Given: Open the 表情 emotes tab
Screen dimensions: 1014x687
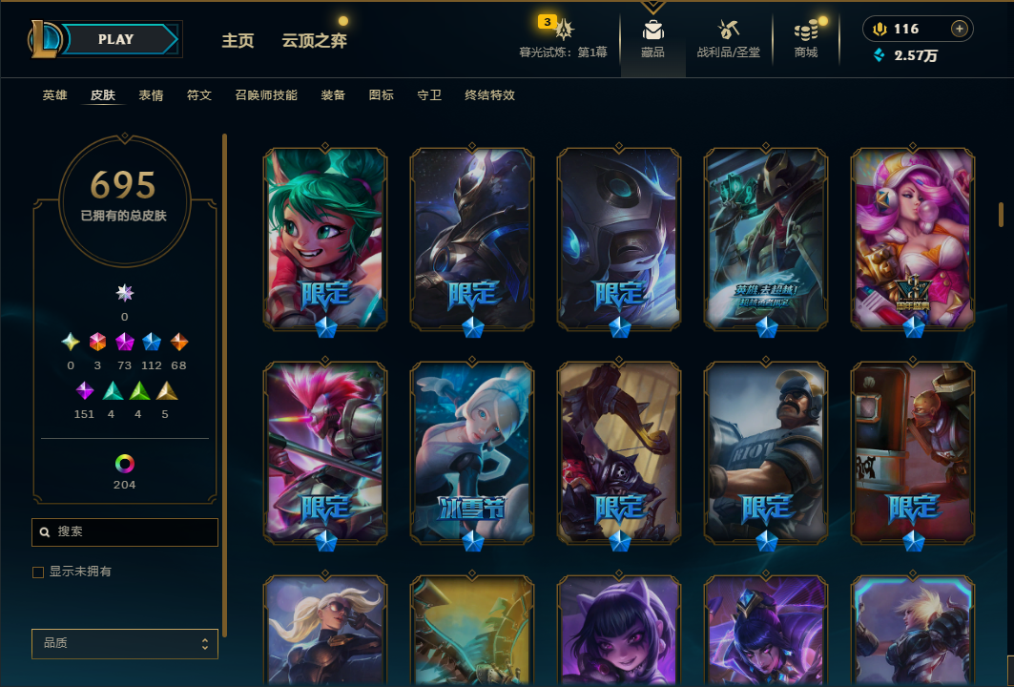Looking at the screenshot, I should 151,95.
